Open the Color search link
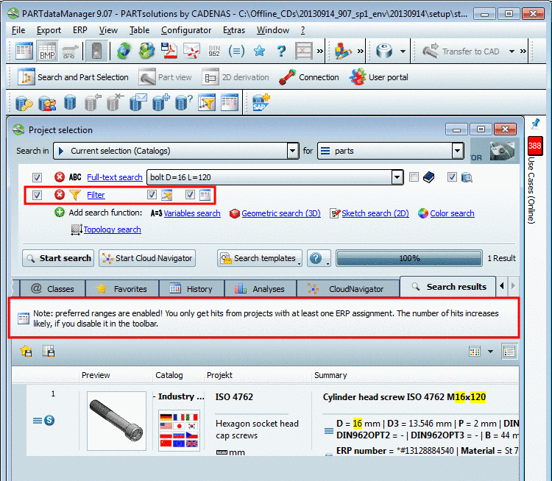 pos(452,213)
